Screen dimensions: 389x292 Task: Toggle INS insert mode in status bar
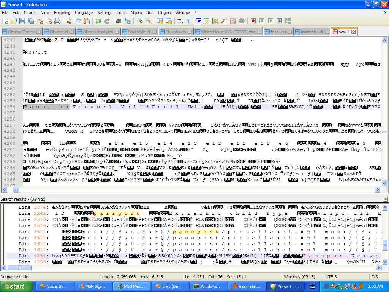coord(374,277)
